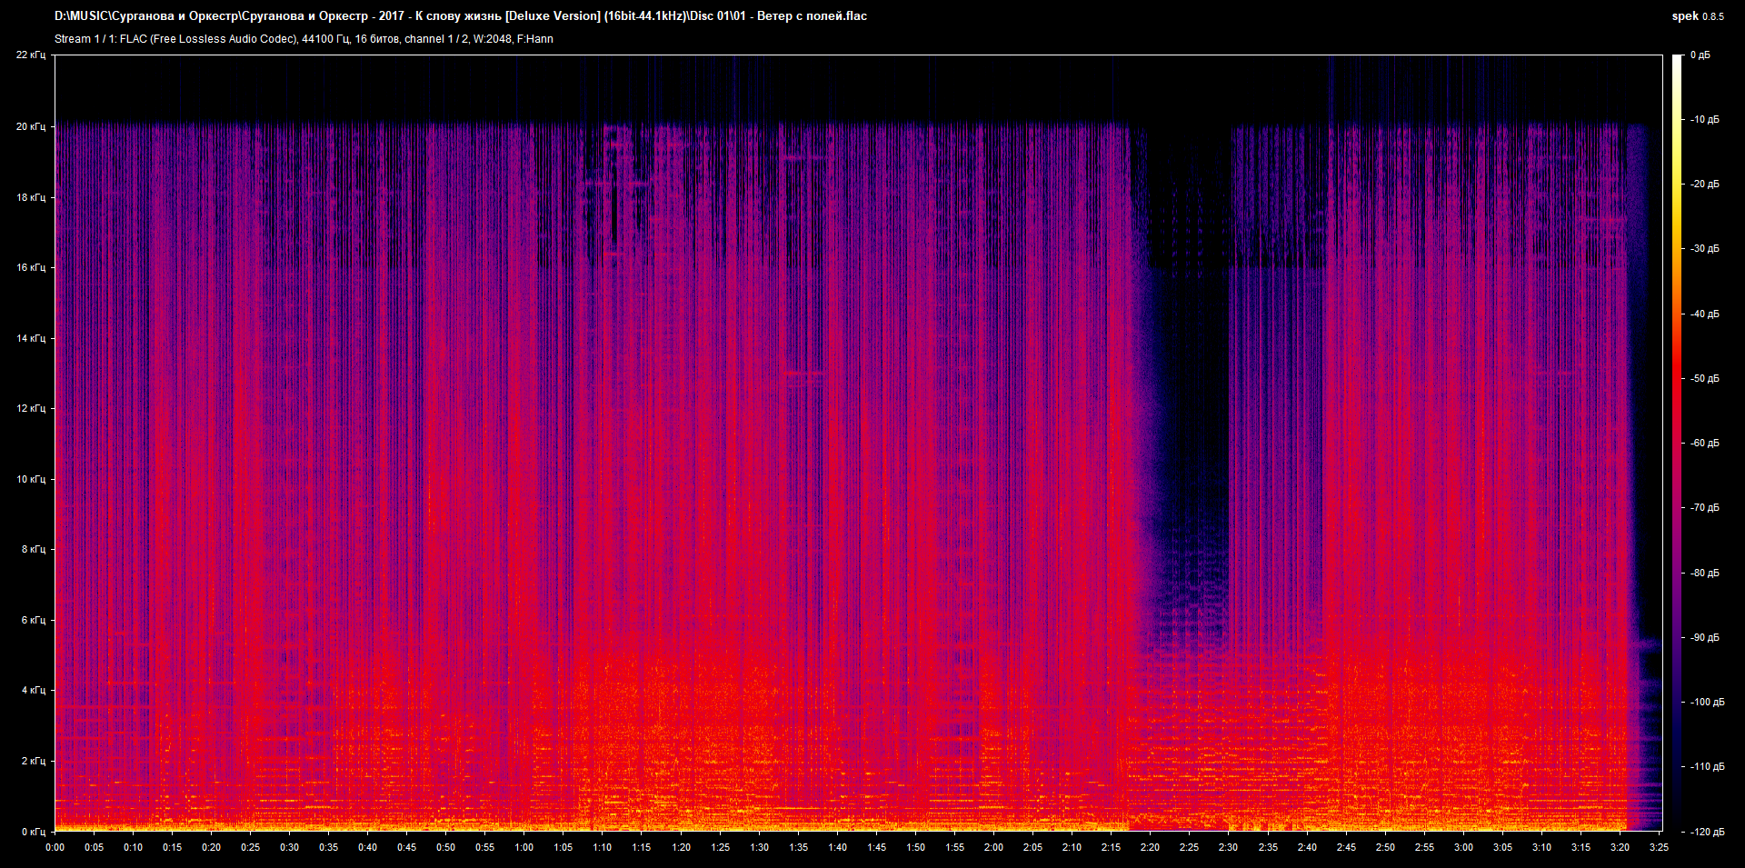This screenshot has width=1745, height=868.
Task: Click the 0 дБ label on color scale
Action: (1700, 55)
